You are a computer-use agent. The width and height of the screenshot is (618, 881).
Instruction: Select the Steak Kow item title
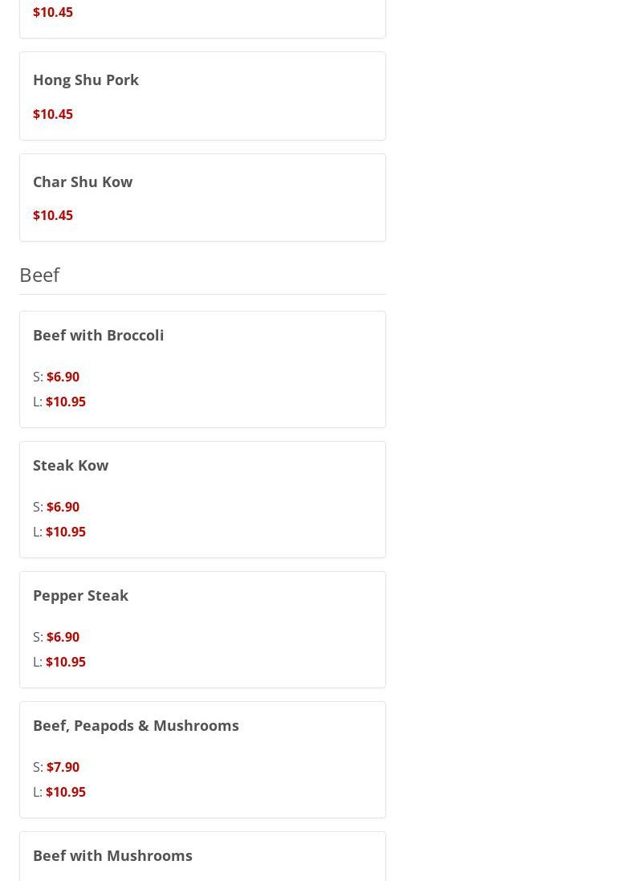click(71, 465)
